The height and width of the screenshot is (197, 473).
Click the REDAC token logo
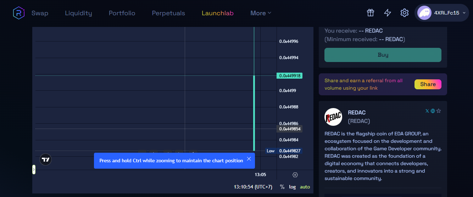pyautogui.click(x=333, y=117)
